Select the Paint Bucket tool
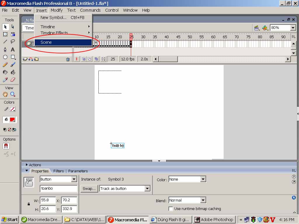 pyautogui.click(x=13, y=72)
